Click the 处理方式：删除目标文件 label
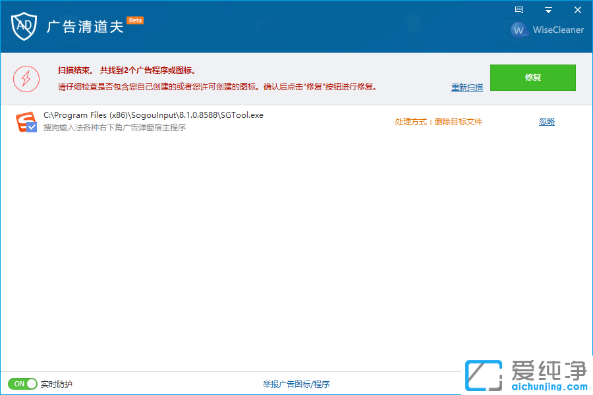The height and width of the screenshot is (395, 593). point(438,122)
